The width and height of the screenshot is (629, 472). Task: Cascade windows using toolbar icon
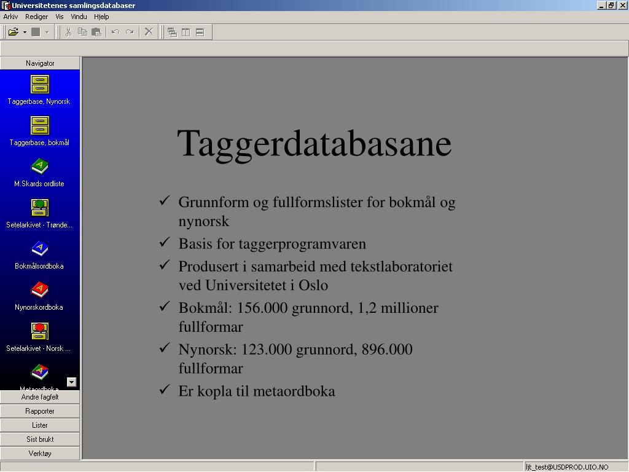point(172,33)
